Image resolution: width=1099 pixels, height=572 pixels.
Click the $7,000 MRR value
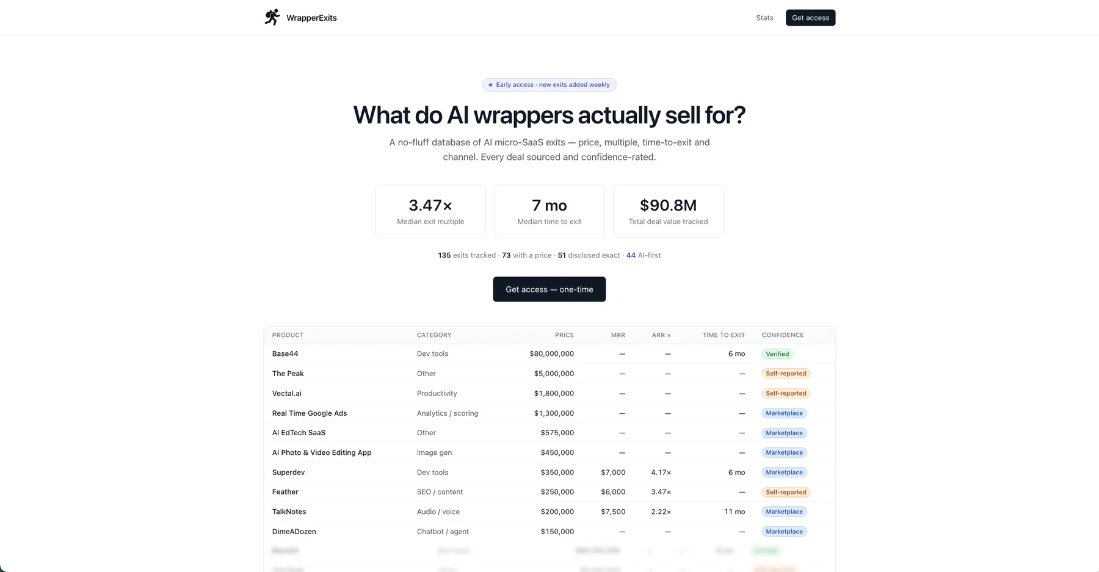[x=613, y=472]
